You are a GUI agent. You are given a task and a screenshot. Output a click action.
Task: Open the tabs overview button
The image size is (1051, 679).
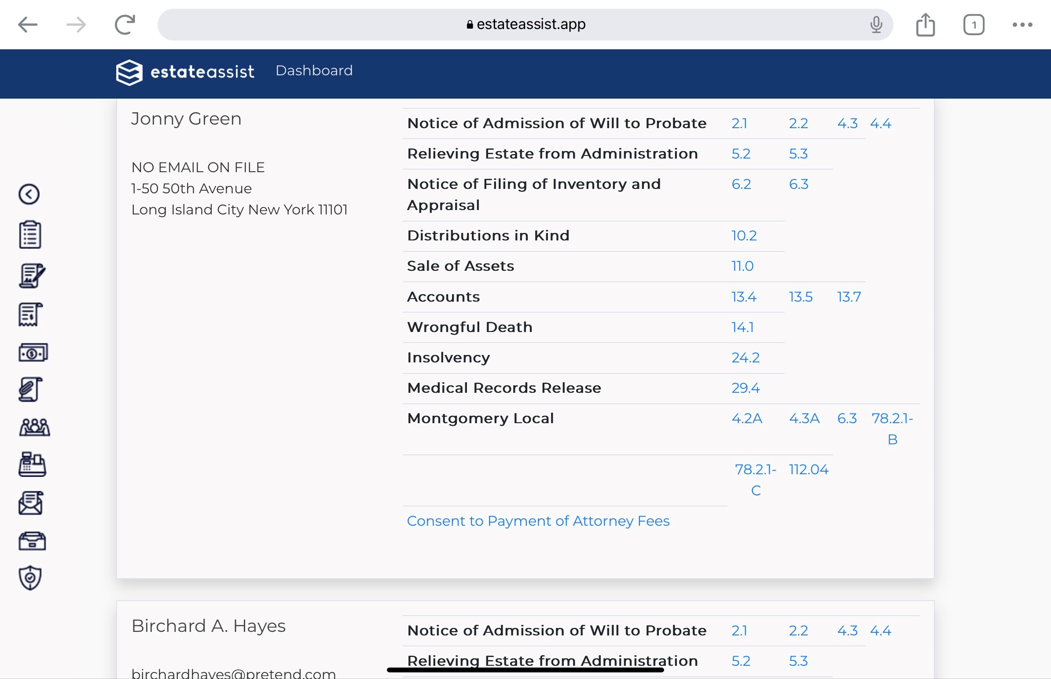click(x=974, y=25)
